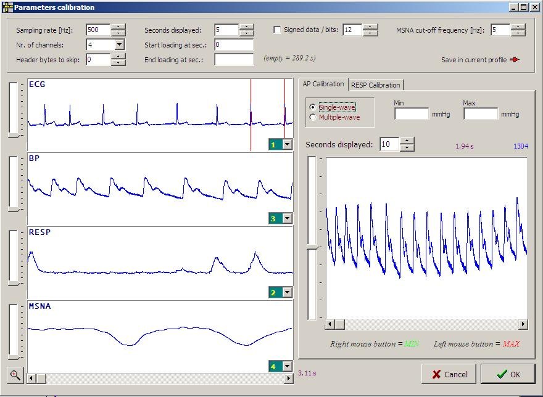The height and width of the screenshot is (397, 543).
Task: Toggle the Signed data checkbox
Action: pos(277,30)
